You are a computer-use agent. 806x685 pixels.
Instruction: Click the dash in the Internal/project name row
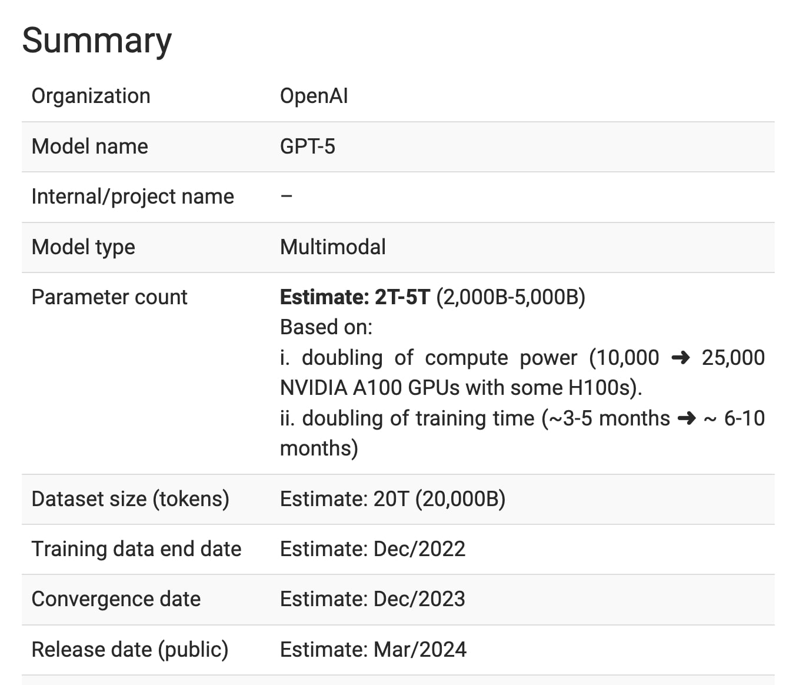tap(286, 197)
